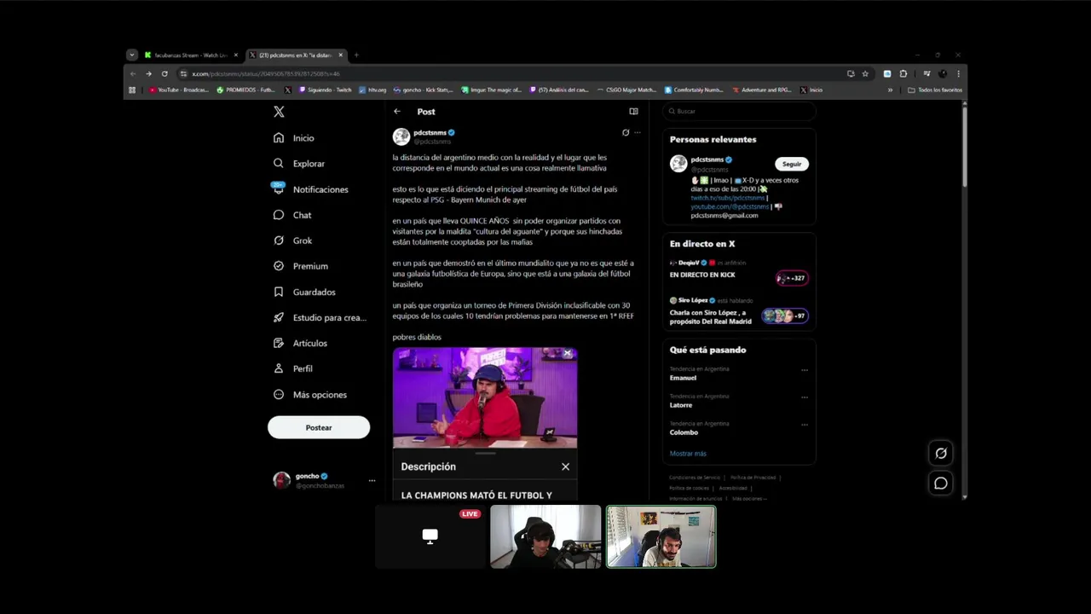Screen dimensions: 1091x614
Task: Open the youtube.com/@pdcstsnms link
Action: 730,206
